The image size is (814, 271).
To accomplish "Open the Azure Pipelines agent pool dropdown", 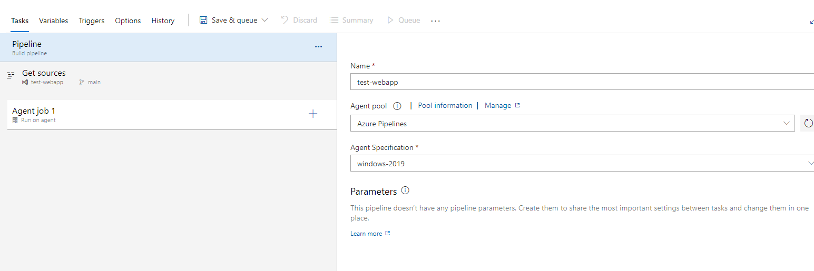I will (x=572, y=124).
